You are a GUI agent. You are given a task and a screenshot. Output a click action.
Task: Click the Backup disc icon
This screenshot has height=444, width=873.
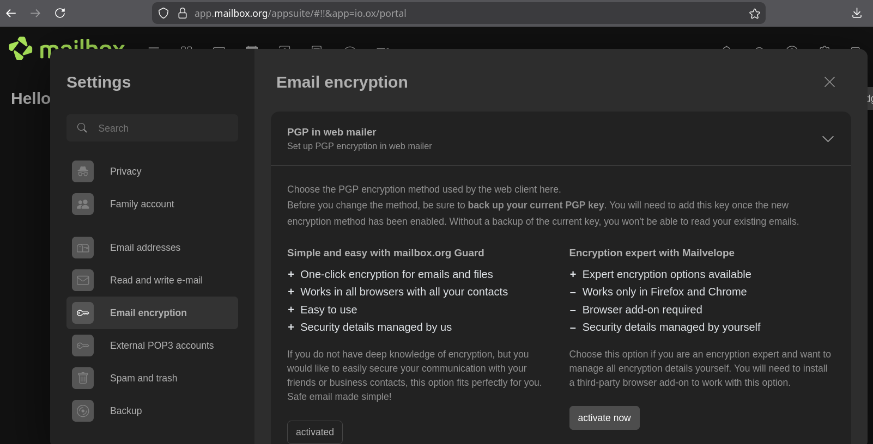coord(83,411)
